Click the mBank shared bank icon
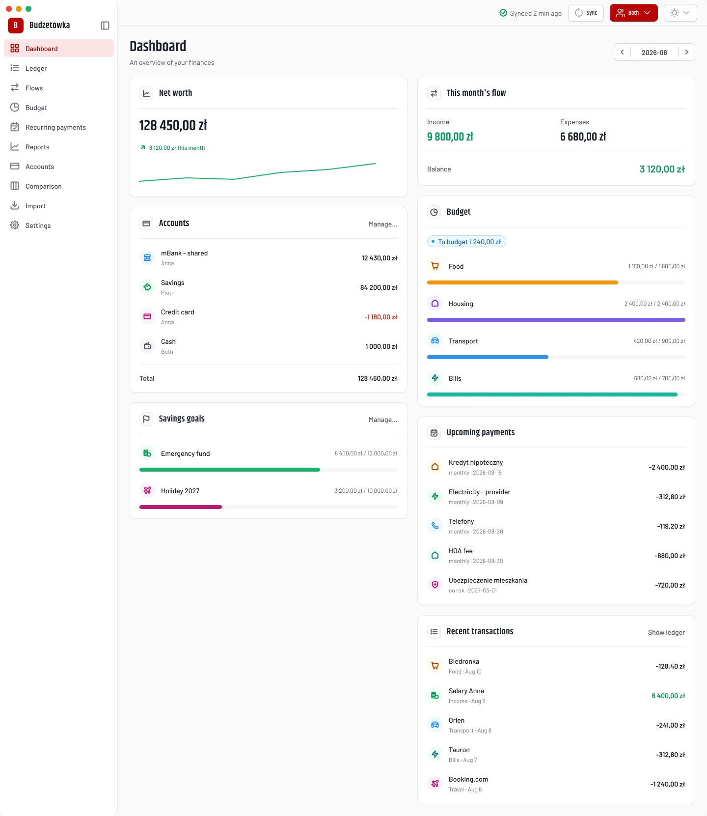Image resolution: width=707 pixels, height=816 pixels. [147, 257]
